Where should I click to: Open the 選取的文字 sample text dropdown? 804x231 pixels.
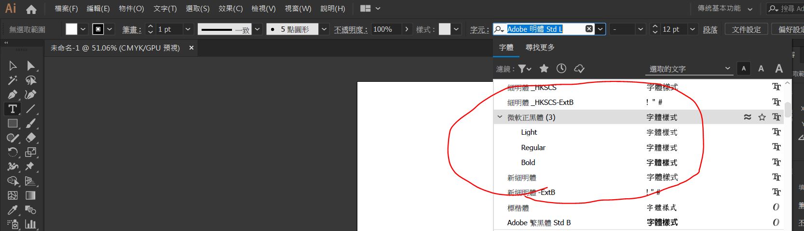click(x=689, y=69)
